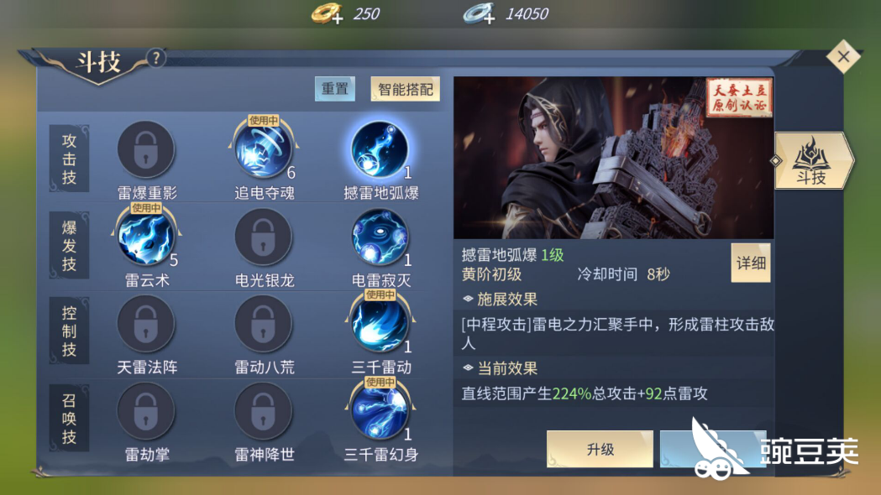Tap the locked 天雷法阵 skill
881x495 pixels.
click(145, 325)
